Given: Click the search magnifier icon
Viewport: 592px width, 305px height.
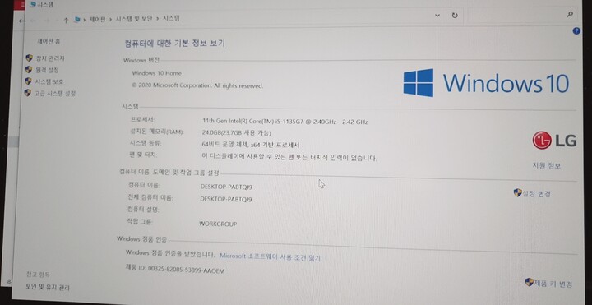Looking at the screenshot, I should (x=570, y=14).
